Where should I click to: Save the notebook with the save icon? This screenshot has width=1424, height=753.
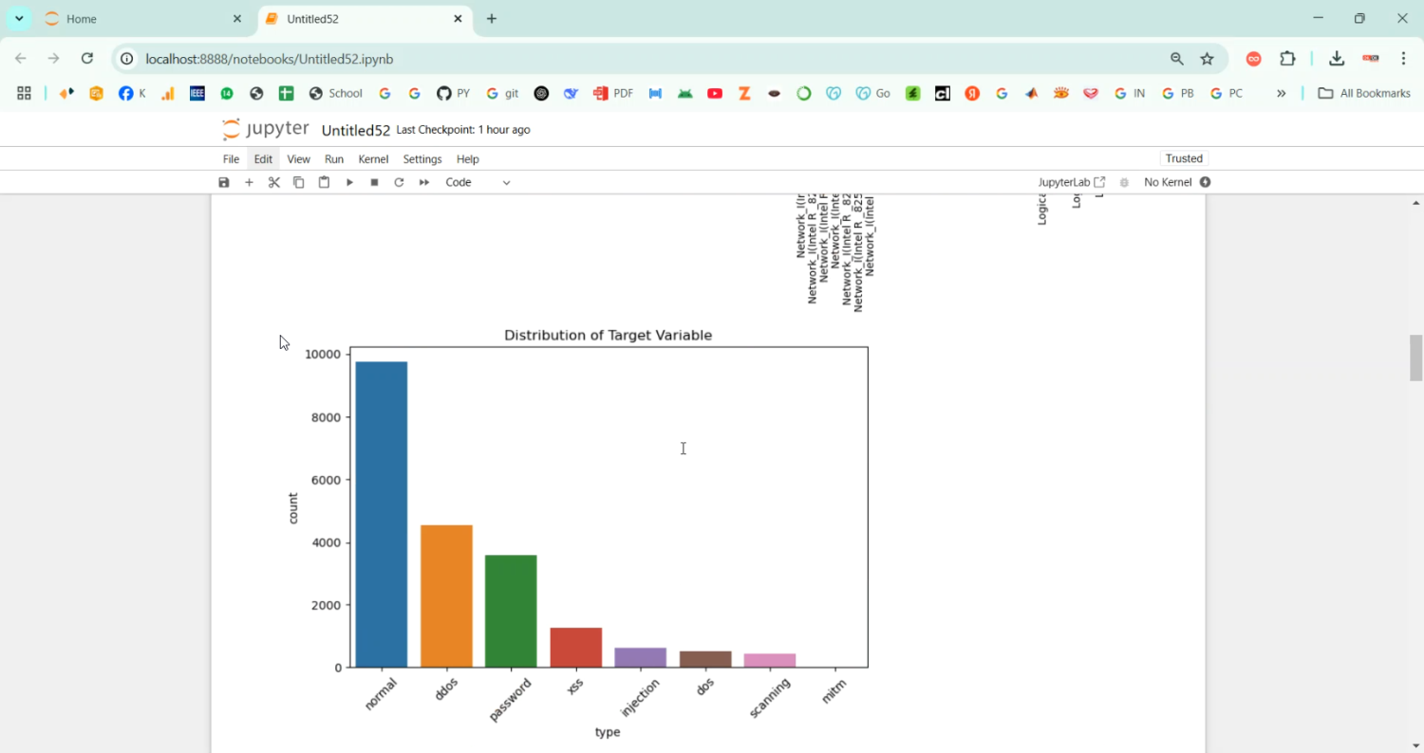point(224,182)
